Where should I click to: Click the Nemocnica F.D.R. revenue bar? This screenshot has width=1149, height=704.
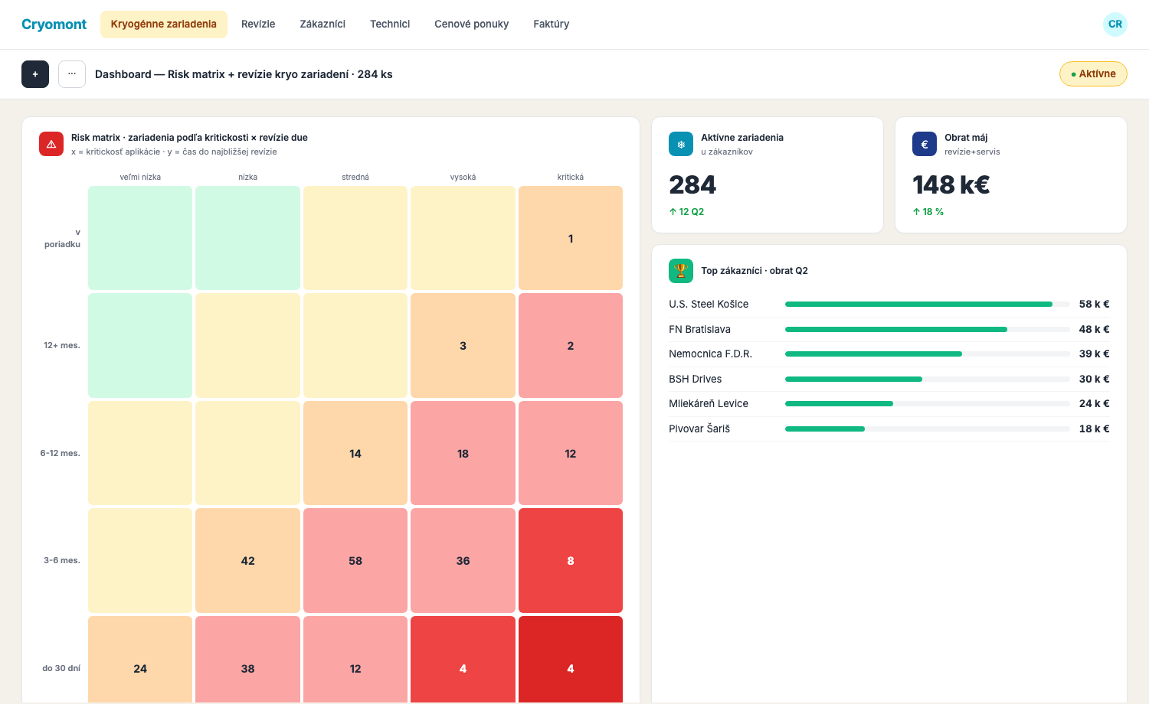(928, 354)
